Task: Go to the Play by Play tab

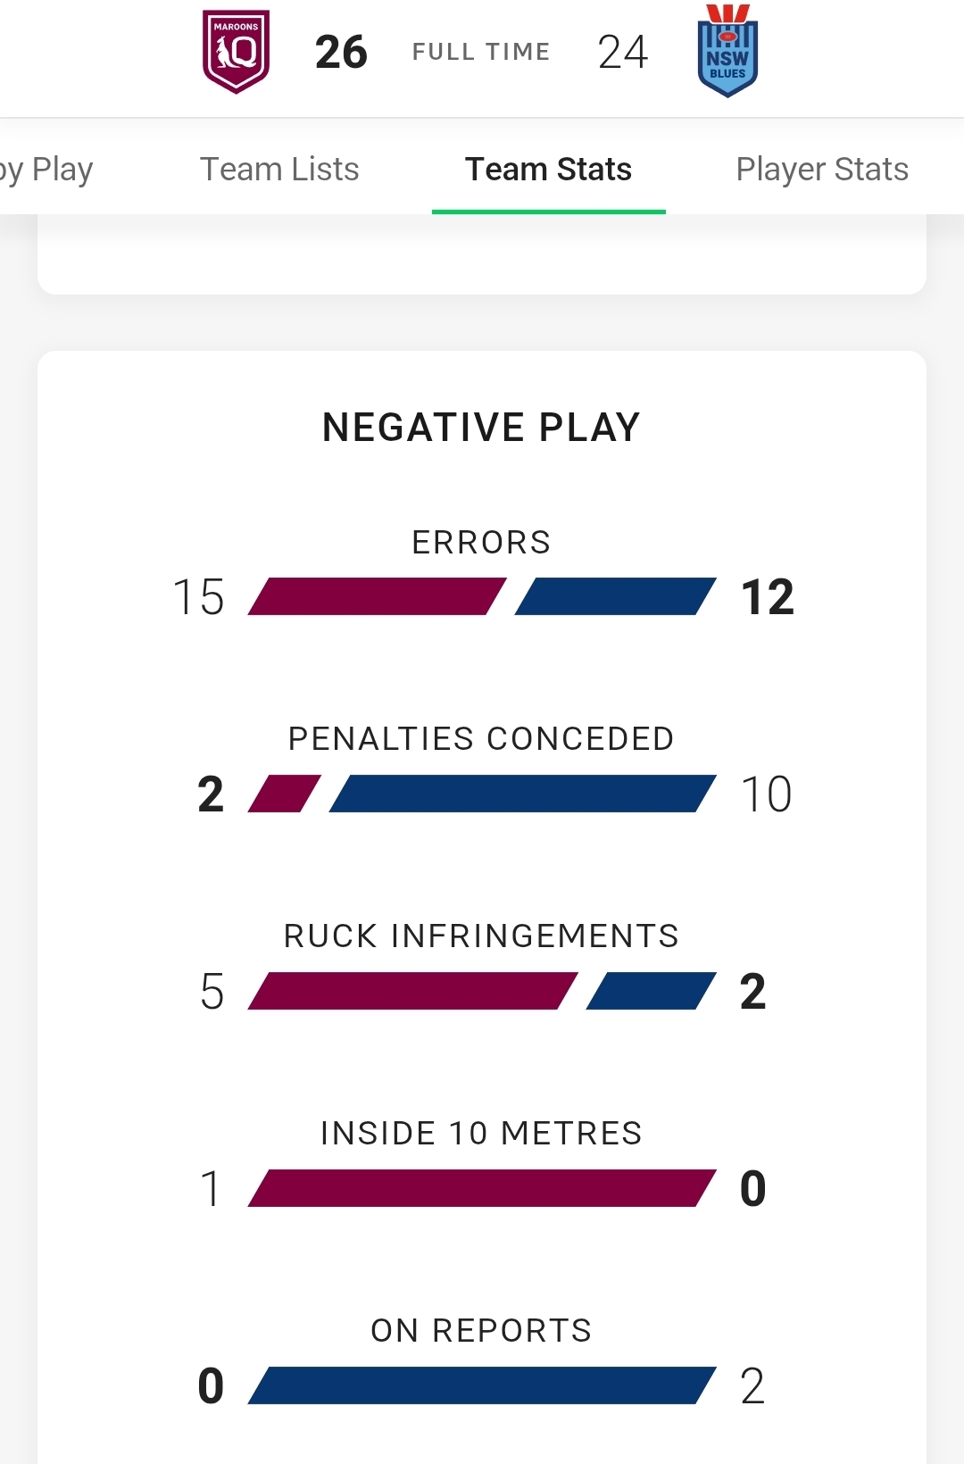Action: (46, 169)
